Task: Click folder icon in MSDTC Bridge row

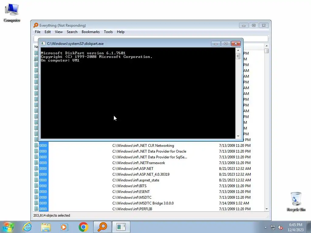Action: tap(36, 203)
